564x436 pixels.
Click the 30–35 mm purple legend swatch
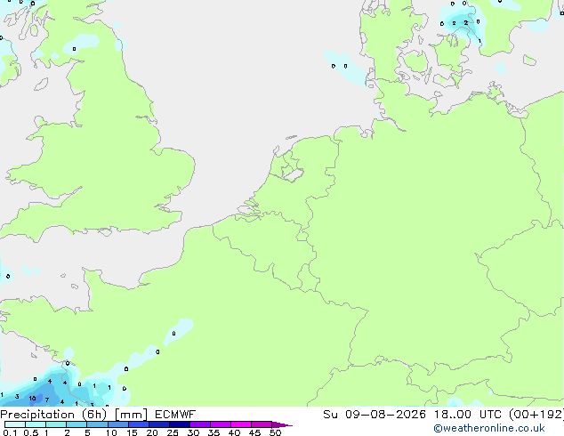point(200,424)
